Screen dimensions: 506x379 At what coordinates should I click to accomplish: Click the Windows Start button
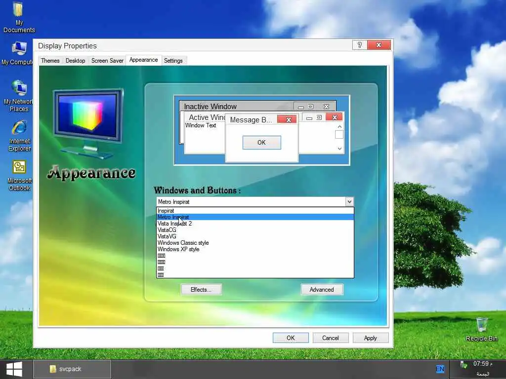point(14,369)
